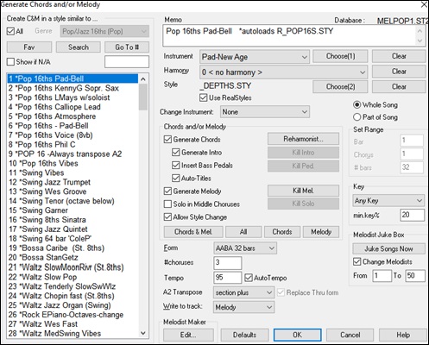Click the Cancel button
429x345 pixels.
coord(350,335)
